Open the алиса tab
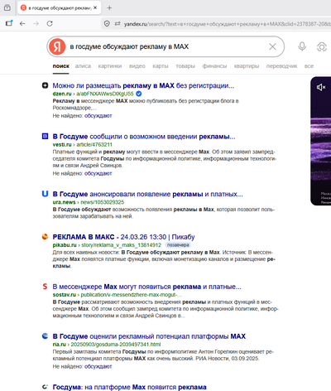This screenshot has height=391, width=331. pyautogui.click(x=83, y=66)
